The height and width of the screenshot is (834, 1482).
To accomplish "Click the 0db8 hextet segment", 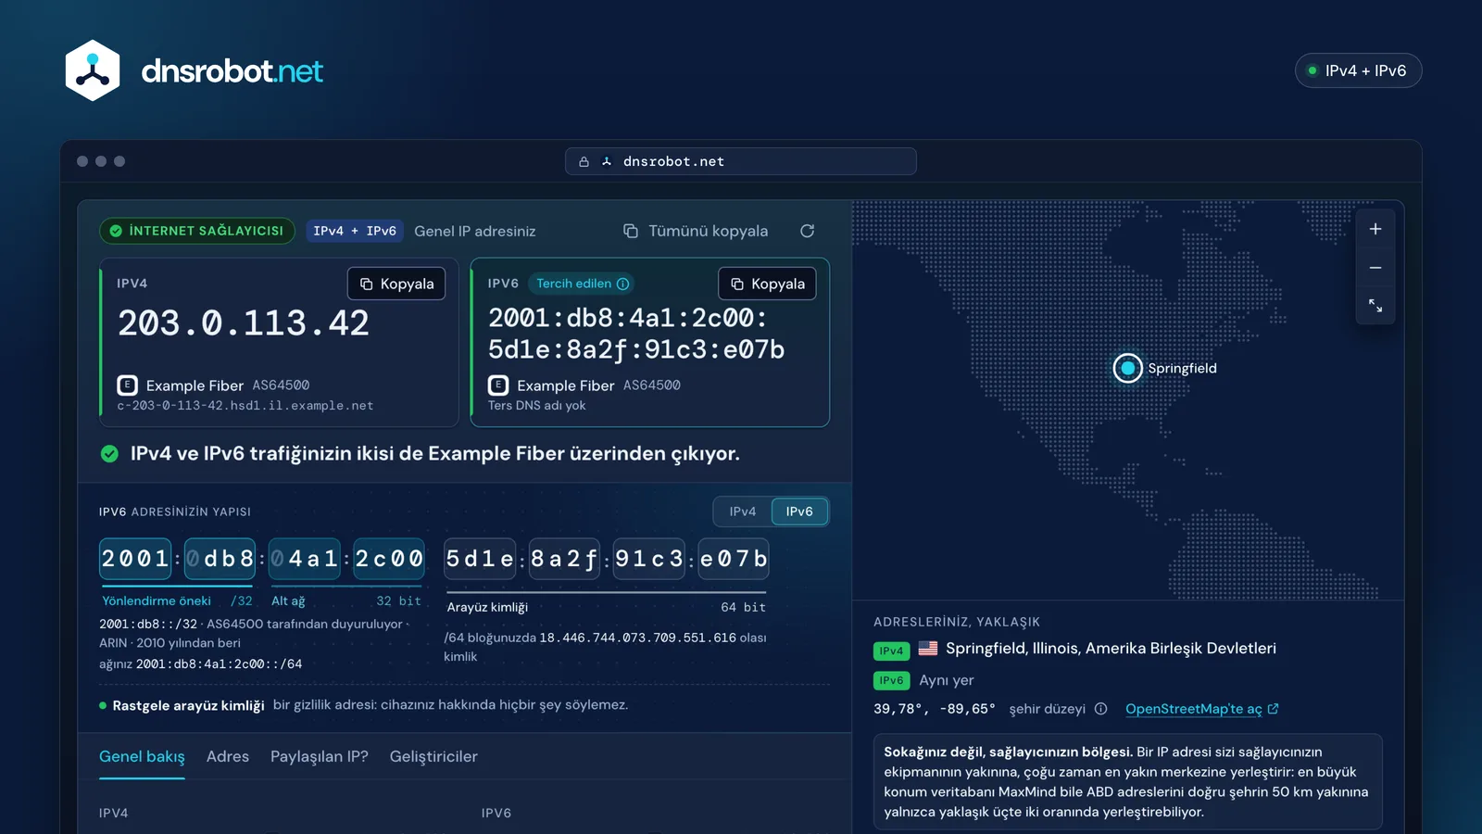I will pyautogui.click(x=220, y=559).
